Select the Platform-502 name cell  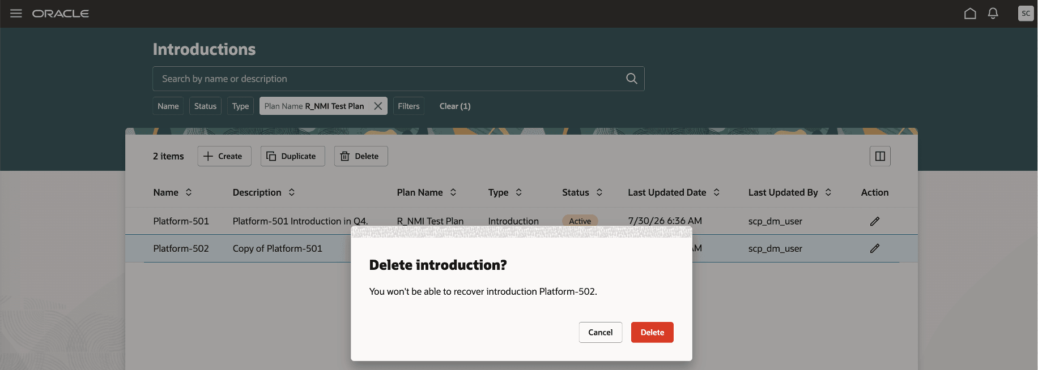(x=181, y=248)
